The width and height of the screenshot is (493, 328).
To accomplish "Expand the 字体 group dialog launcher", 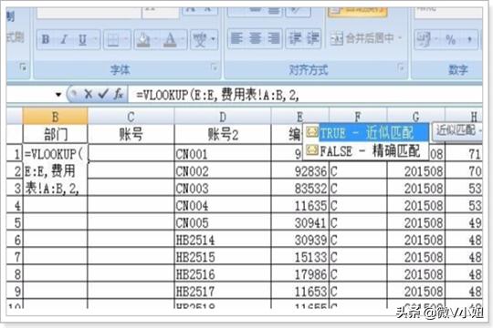I will click(x=215, y=67).
